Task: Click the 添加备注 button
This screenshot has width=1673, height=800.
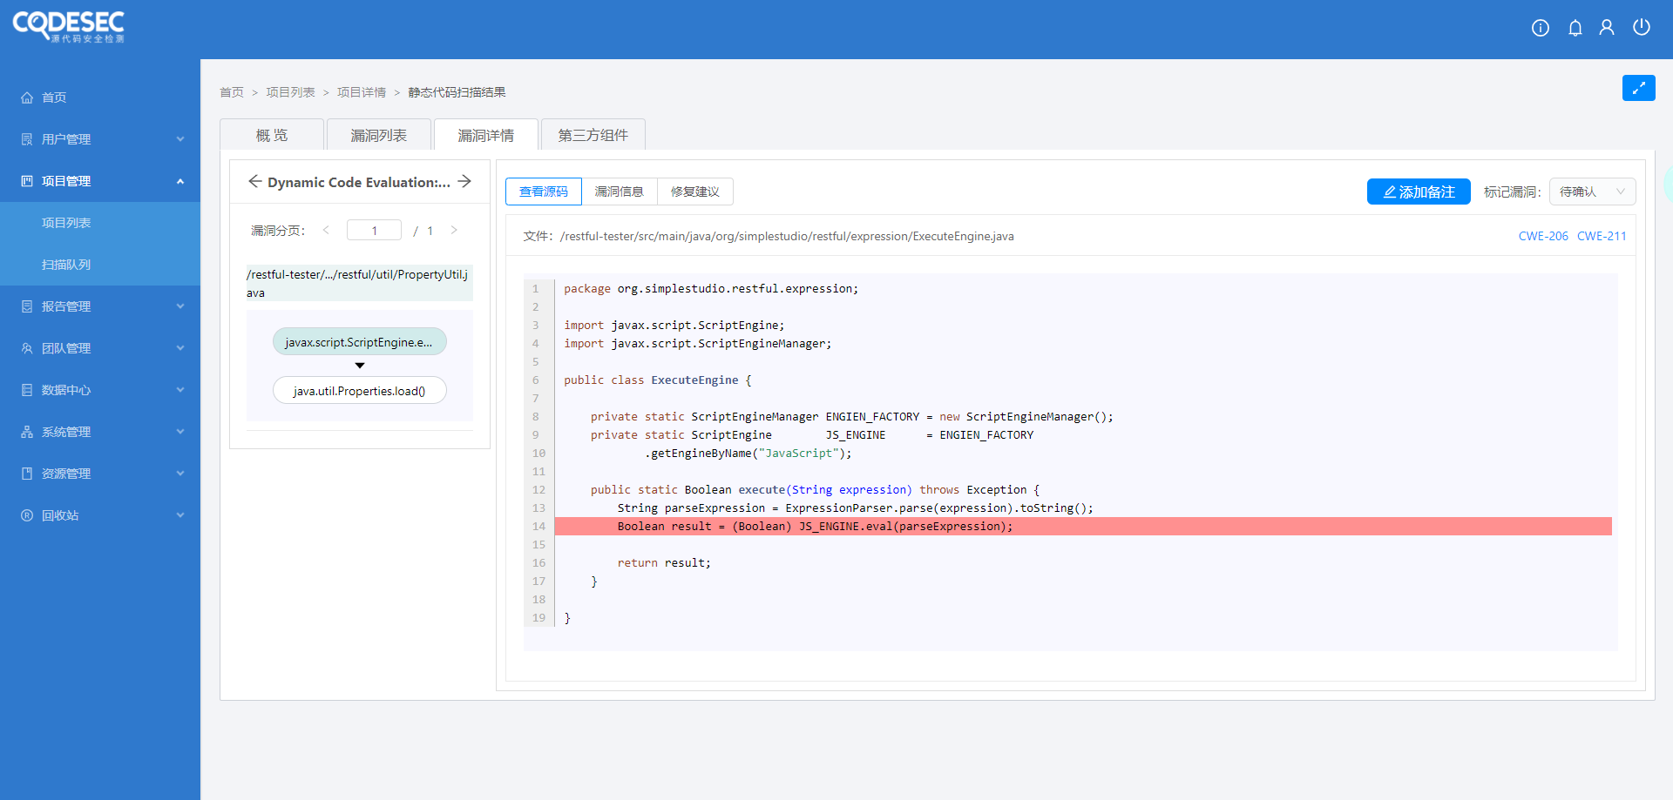Action: [1419, 192]
